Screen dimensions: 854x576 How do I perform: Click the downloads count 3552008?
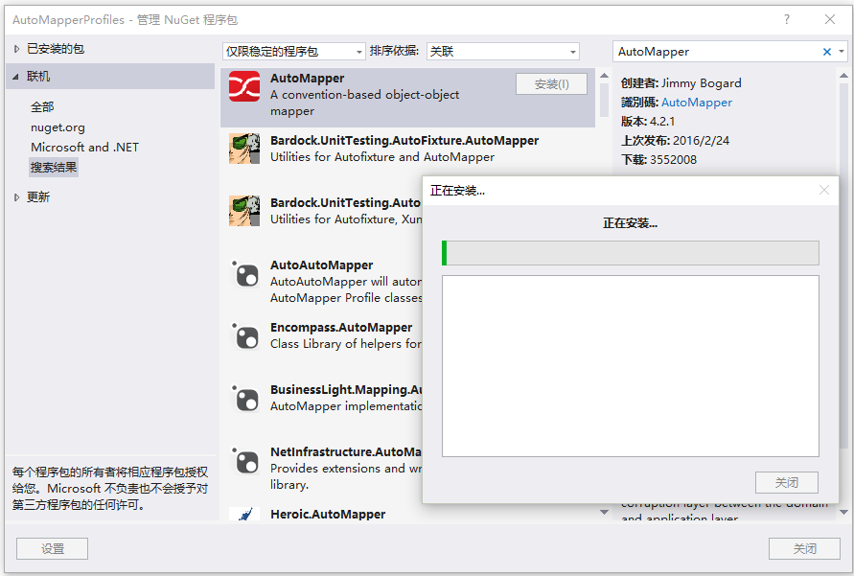click(673, 159)
